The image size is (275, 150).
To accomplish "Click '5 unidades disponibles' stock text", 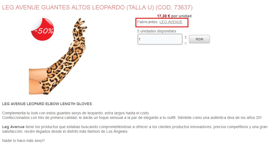I will [157, 31].
